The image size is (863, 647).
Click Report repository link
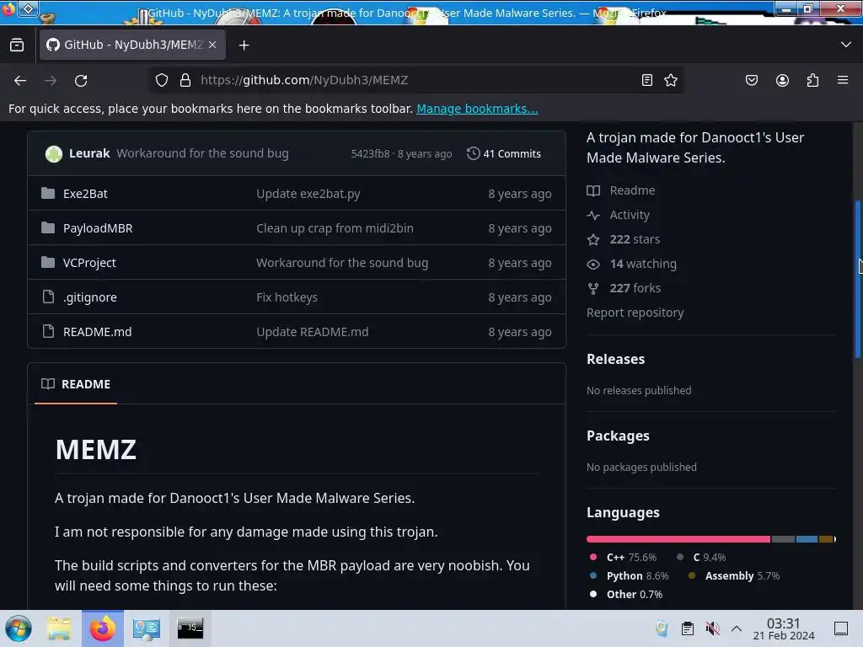[x=635, y=313]
